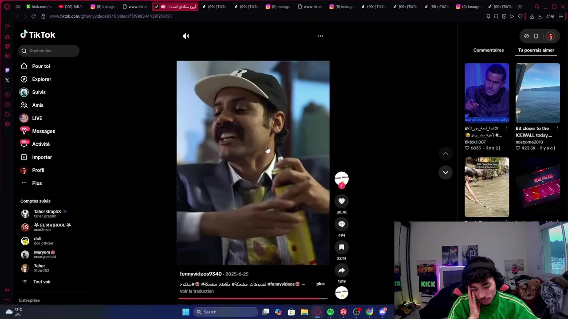Bookmark page with Opera heart icon
This screenshot has height=319, width=568.
tap(520, 16)
